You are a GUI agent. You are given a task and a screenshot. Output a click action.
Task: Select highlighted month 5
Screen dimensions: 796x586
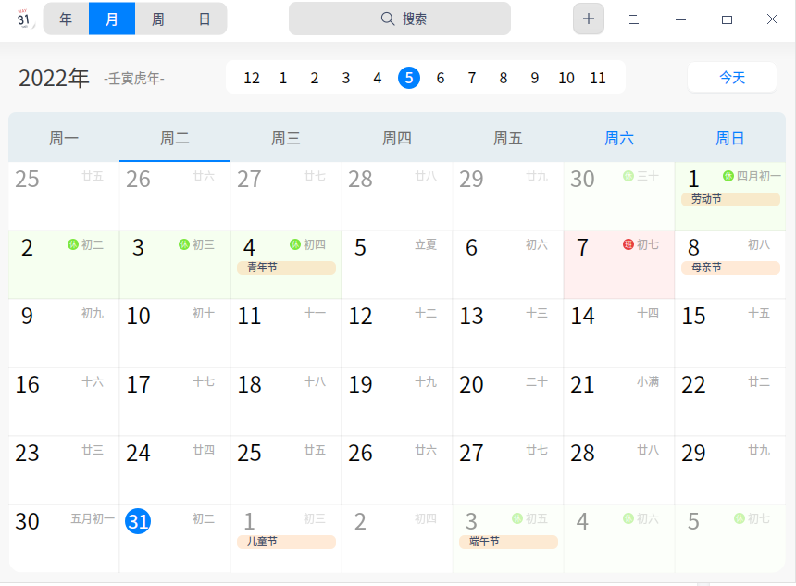click(x=409, y=78)
